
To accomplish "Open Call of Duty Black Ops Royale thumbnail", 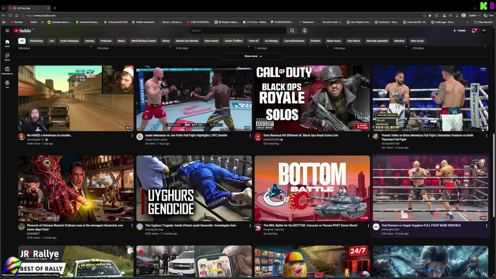I will [x=312, y=98].
